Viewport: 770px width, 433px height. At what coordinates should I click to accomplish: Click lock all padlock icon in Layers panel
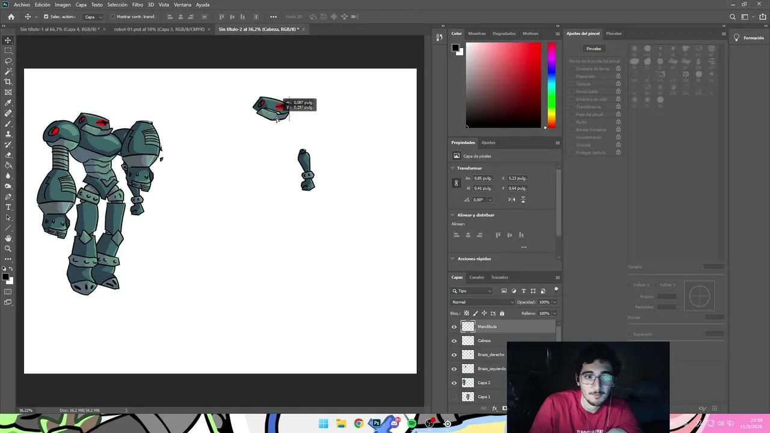click(x=502, y=313)
